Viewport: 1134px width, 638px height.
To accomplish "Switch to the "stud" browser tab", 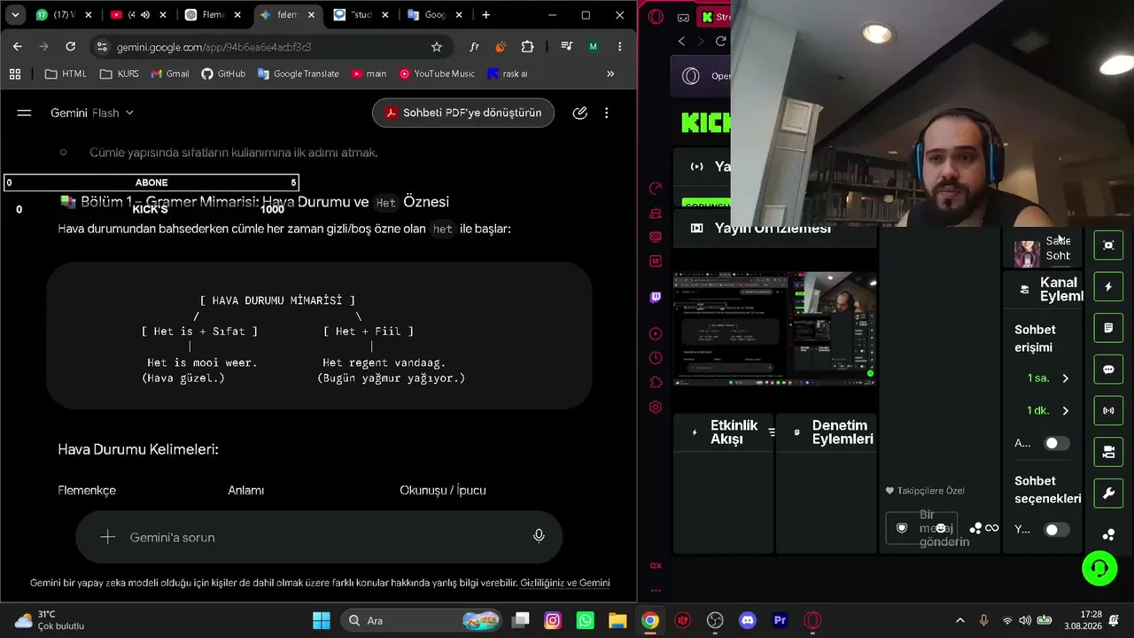I will (x=362, y=15).
